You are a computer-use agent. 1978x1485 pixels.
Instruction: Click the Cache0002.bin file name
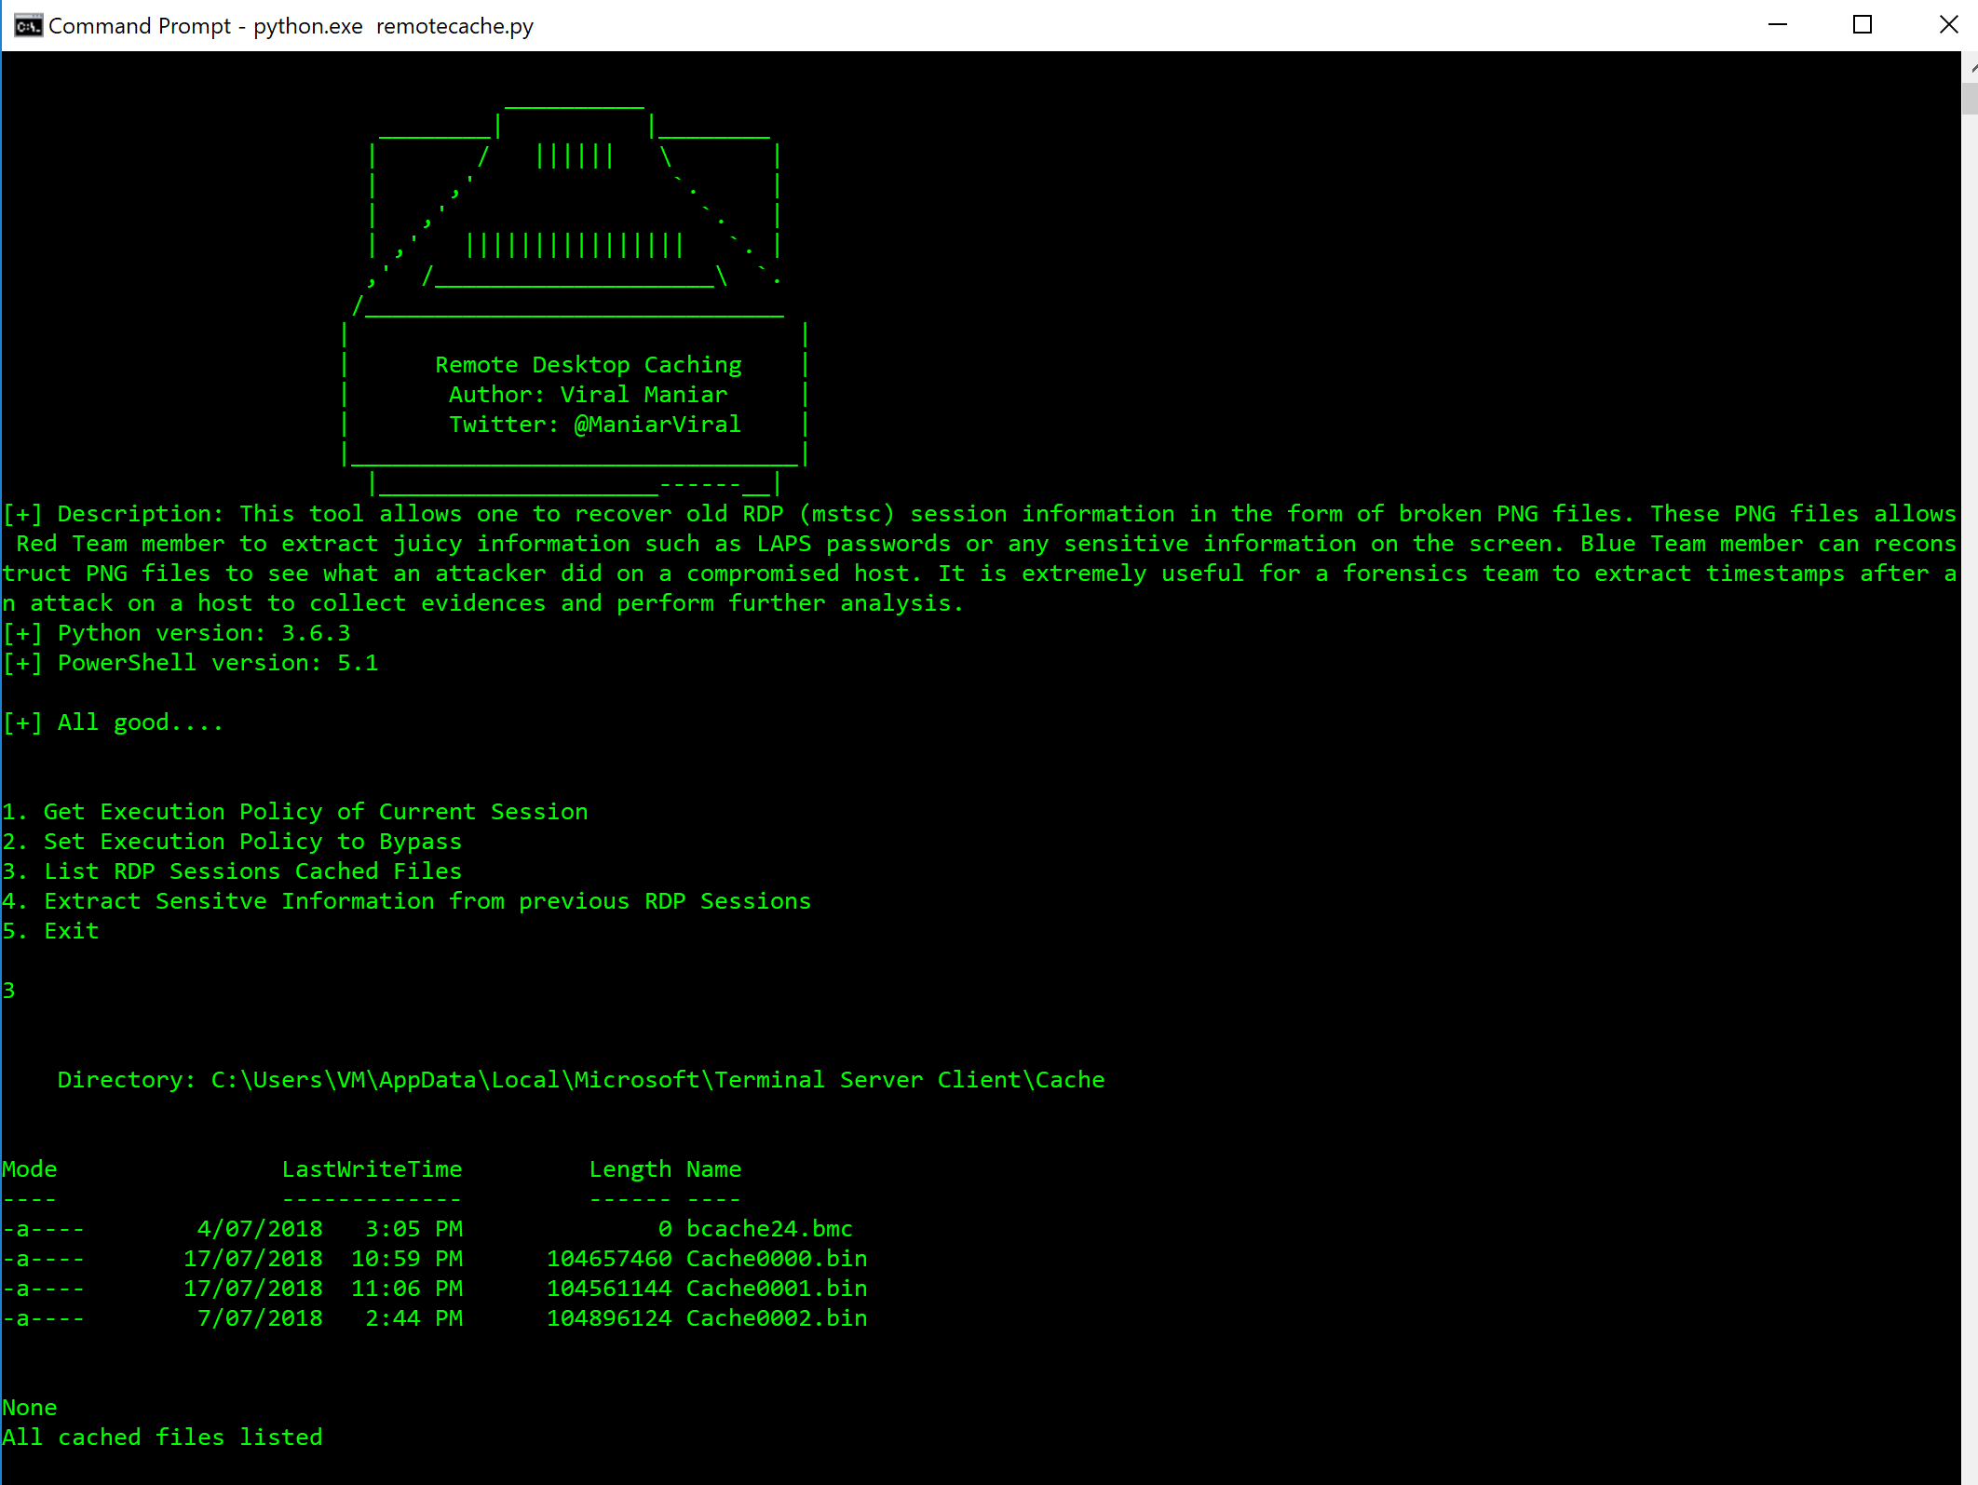(x=777, y=1318)
